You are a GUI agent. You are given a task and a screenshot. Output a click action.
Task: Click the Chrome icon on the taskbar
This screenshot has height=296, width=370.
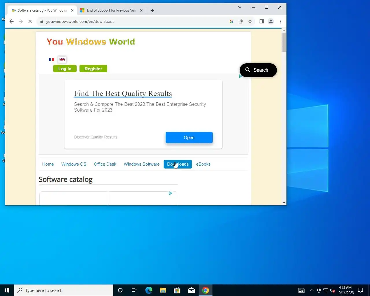[x=206, y=290]
